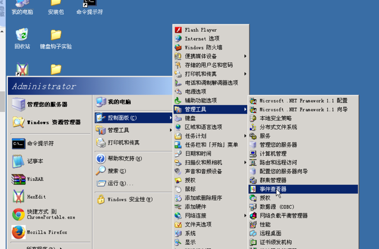Expand the 任务计划 submenu arrow
The height and width of the screenshot is (249, 379).
pyautogui.click(x=245, y=136)
